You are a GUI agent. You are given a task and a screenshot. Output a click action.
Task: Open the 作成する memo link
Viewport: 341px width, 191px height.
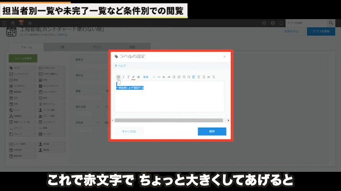click(62, 35)
